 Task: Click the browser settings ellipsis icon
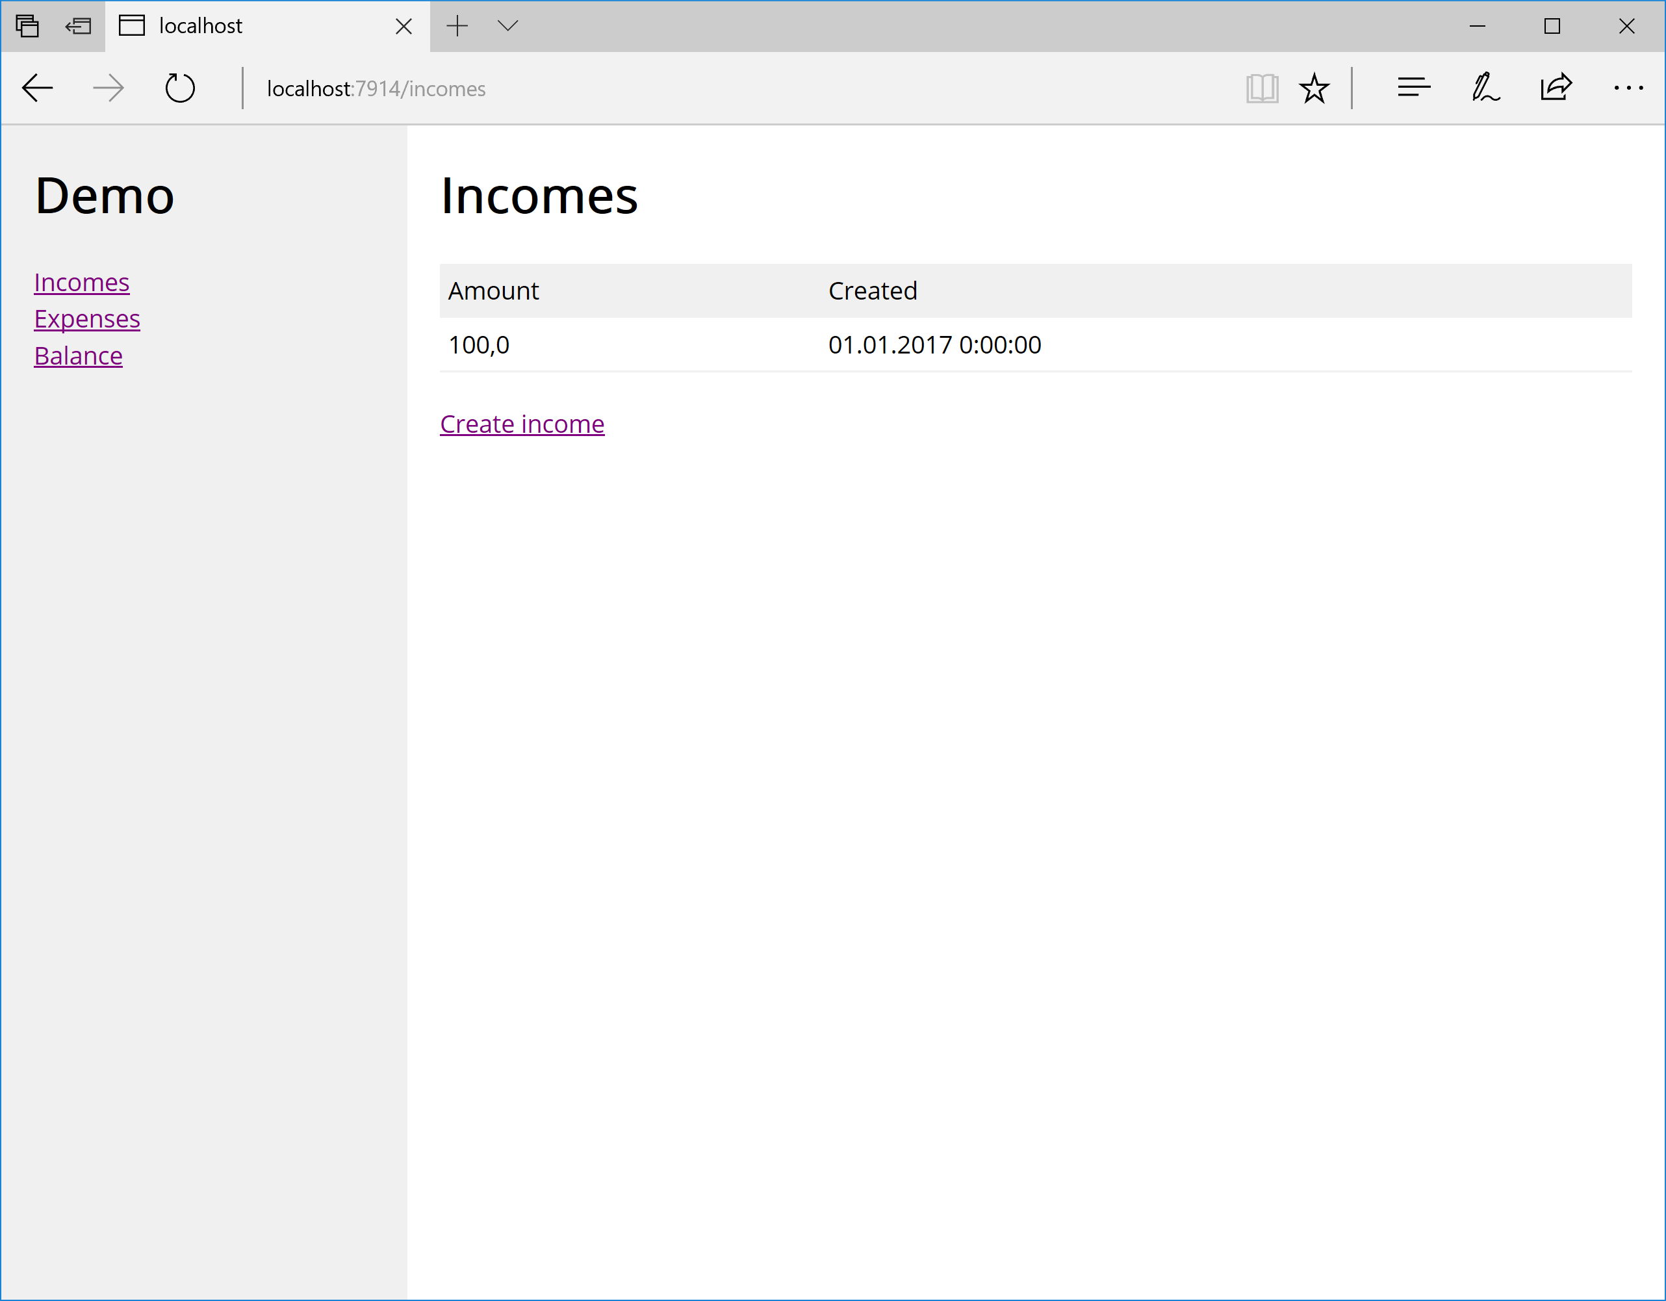(x=1628, y=88)
